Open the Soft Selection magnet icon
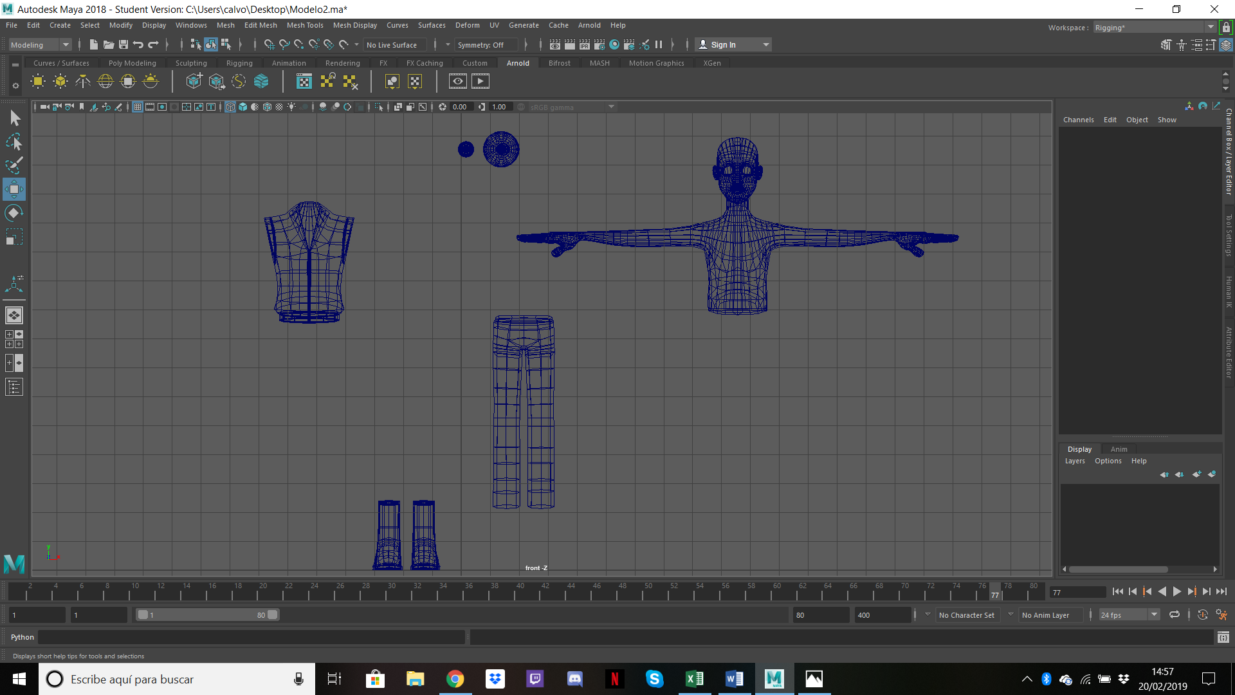 [344, 44]
